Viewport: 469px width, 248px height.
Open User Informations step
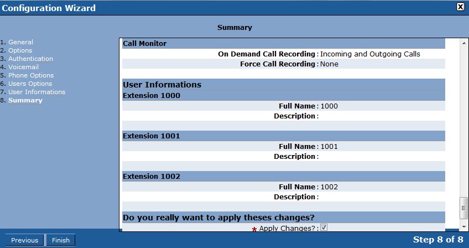pos(37,92)
